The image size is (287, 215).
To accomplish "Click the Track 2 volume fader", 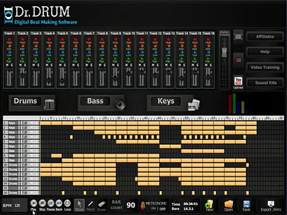I will [22, 76].
